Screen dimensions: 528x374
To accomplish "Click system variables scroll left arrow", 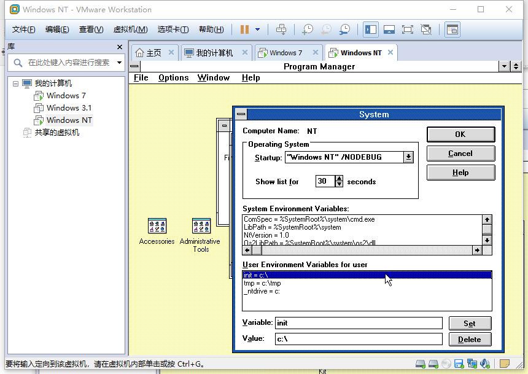I will [247, 250].
